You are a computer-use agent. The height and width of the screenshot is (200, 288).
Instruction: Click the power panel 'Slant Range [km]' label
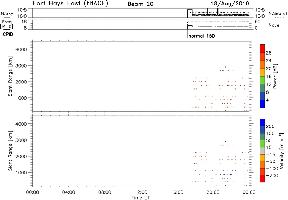(x=10, y=76)
